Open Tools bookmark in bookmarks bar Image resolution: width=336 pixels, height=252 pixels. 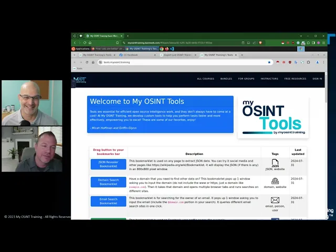tap(78, 69)
